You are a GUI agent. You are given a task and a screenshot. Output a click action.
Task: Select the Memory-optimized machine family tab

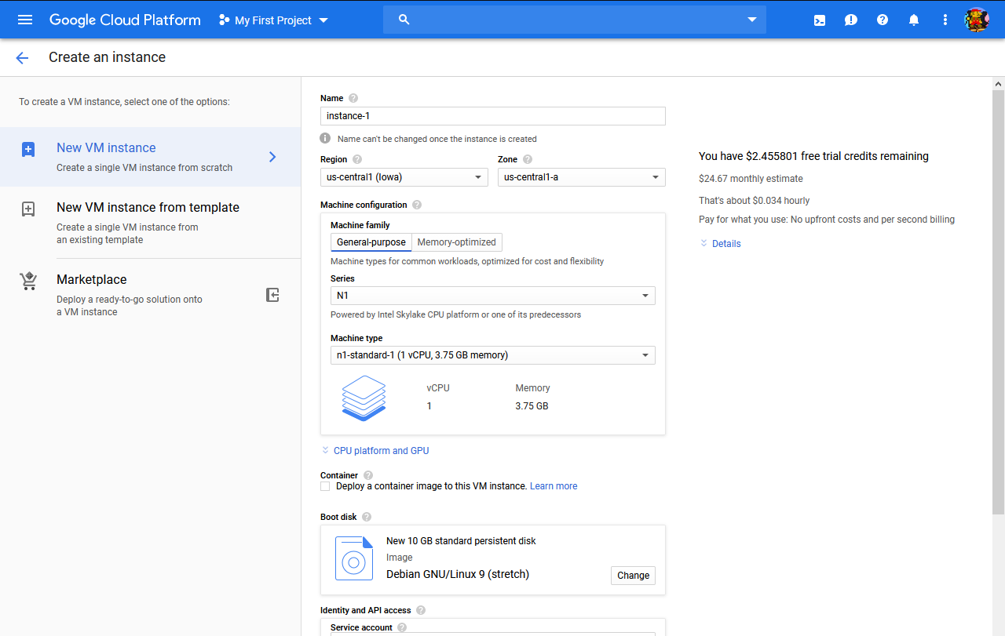457,242
